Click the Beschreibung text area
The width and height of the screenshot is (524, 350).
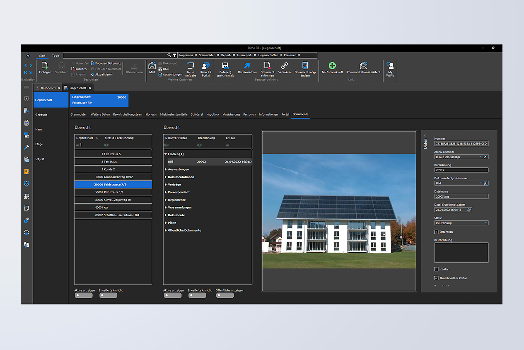pyautogui.click(x=461, y=253)
